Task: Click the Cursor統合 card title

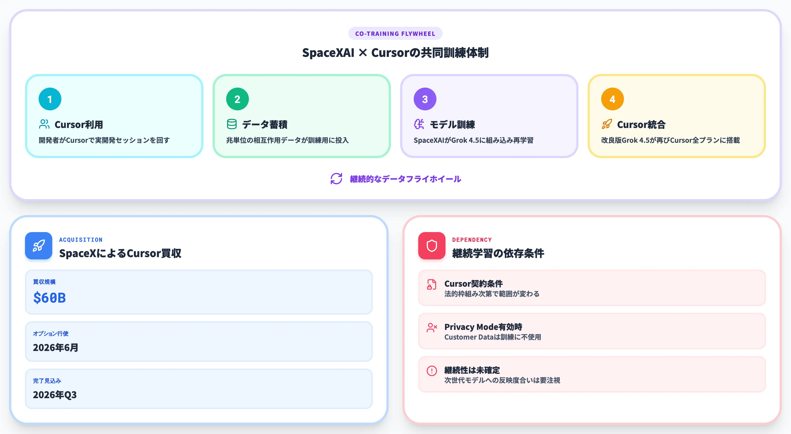Action: 642,125
